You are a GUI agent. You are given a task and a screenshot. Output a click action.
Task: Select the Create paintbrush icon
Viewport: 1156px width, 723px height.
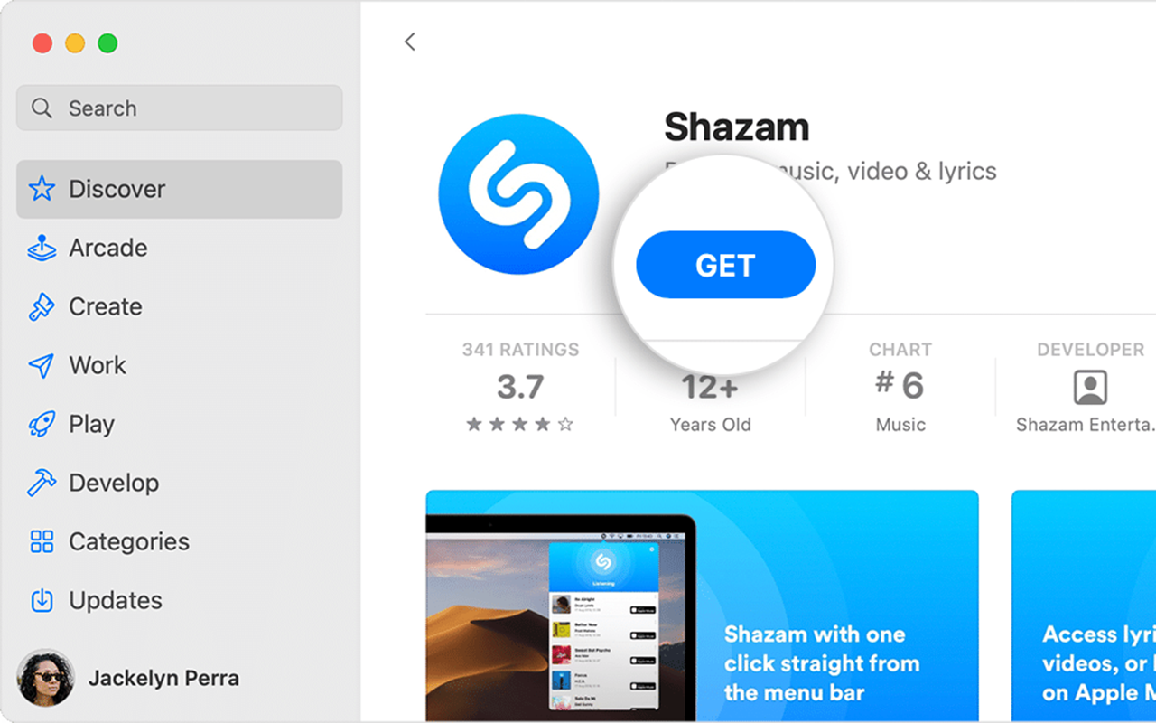click(x=42, y=306)
